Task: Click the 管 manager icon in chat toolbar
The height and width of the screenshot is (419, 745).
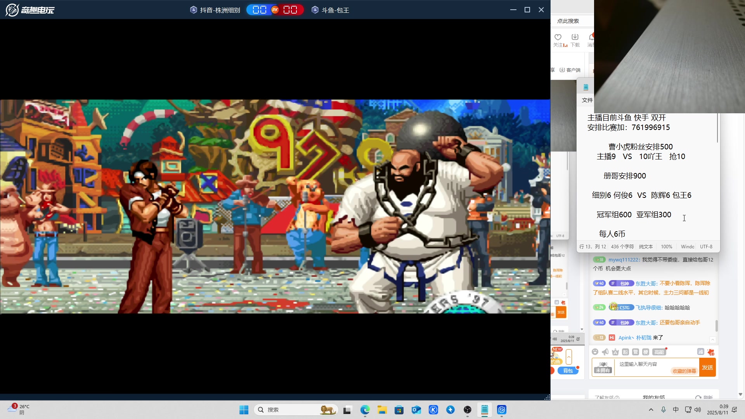Action: tap(635, 352)
